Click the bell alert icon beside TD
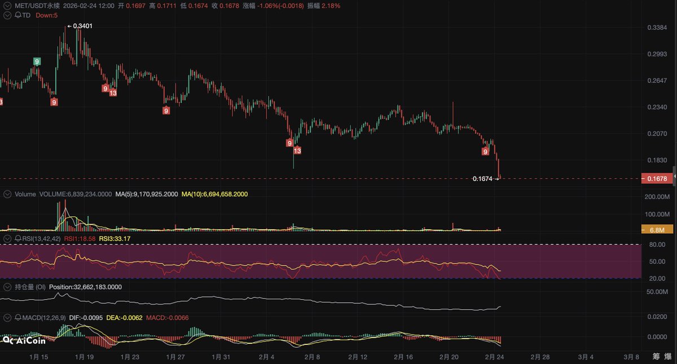The width and height of the screenshot is (677, 364). [16, 15]
